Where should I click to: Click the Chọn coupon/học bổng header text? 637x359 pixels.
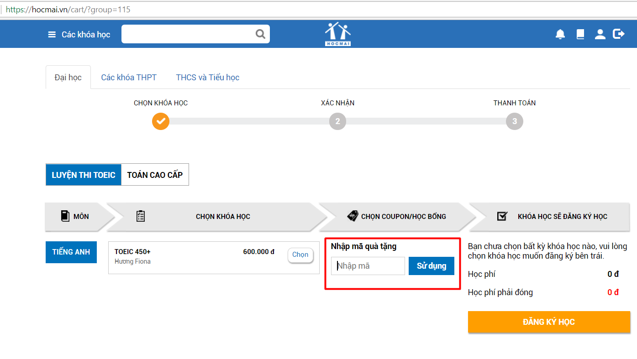click(x=404, y=216)
